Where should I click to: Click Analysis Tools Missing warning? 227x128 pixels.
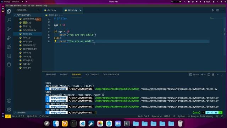[x=200, y=116]
